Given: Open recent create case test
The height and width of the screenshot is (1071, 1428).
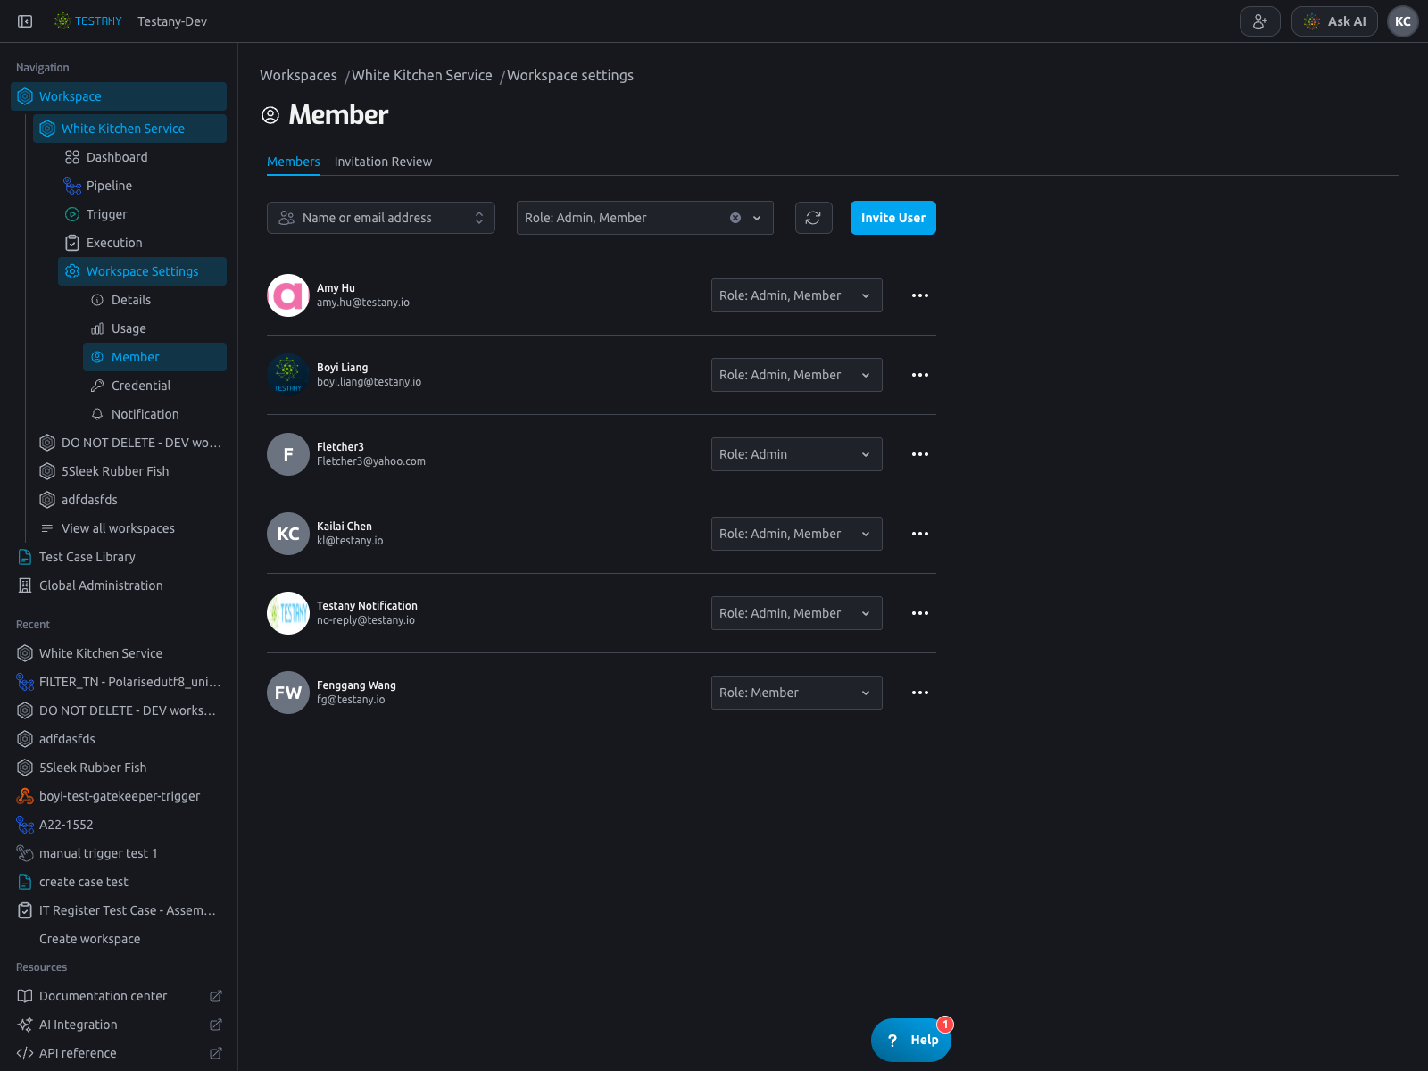Looking at the screenshot, I should click(x=119, y=882).
